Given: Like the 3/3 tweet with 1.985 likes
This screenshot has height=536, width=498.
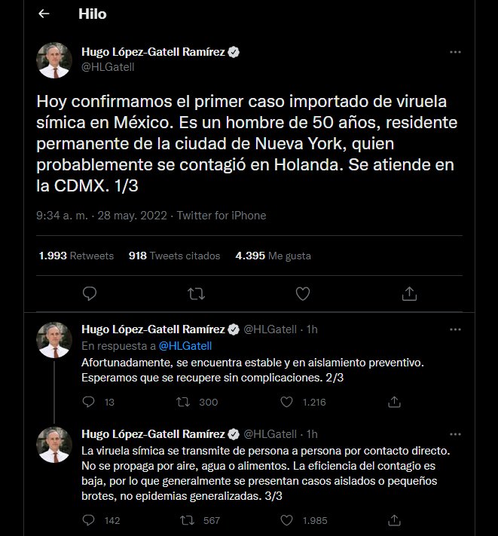Looking at the screenshot, I should (x=286, y=520).
